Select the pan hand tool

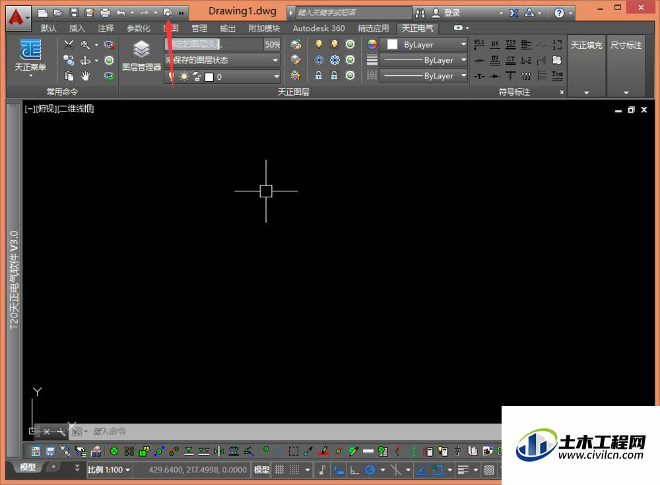pyautogui.click(x=85, y=76)
